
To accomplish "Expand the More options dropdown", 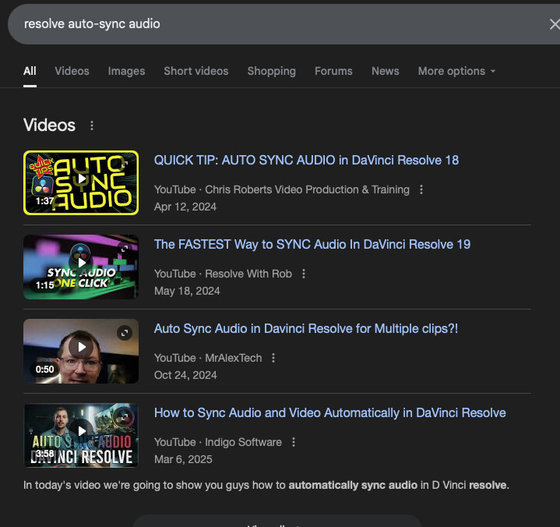I will [x=456, y=71].
